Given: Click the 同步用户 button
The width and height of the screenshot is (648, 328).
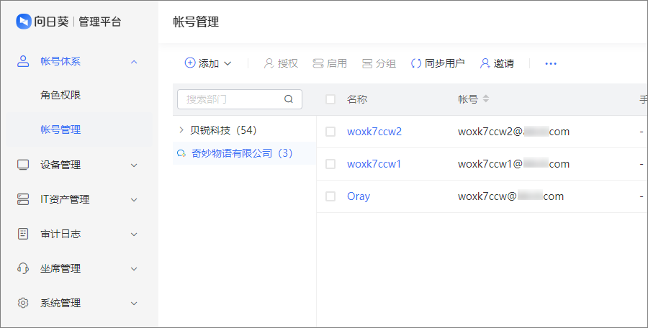Looking at the screenshot, I should click(x=437, y=63).
